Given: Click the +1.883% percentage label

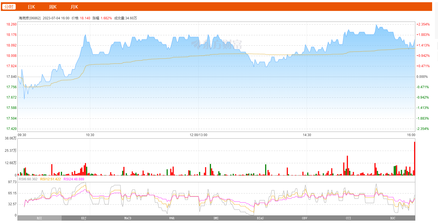Looking at the screenshot, I should 423,35.
